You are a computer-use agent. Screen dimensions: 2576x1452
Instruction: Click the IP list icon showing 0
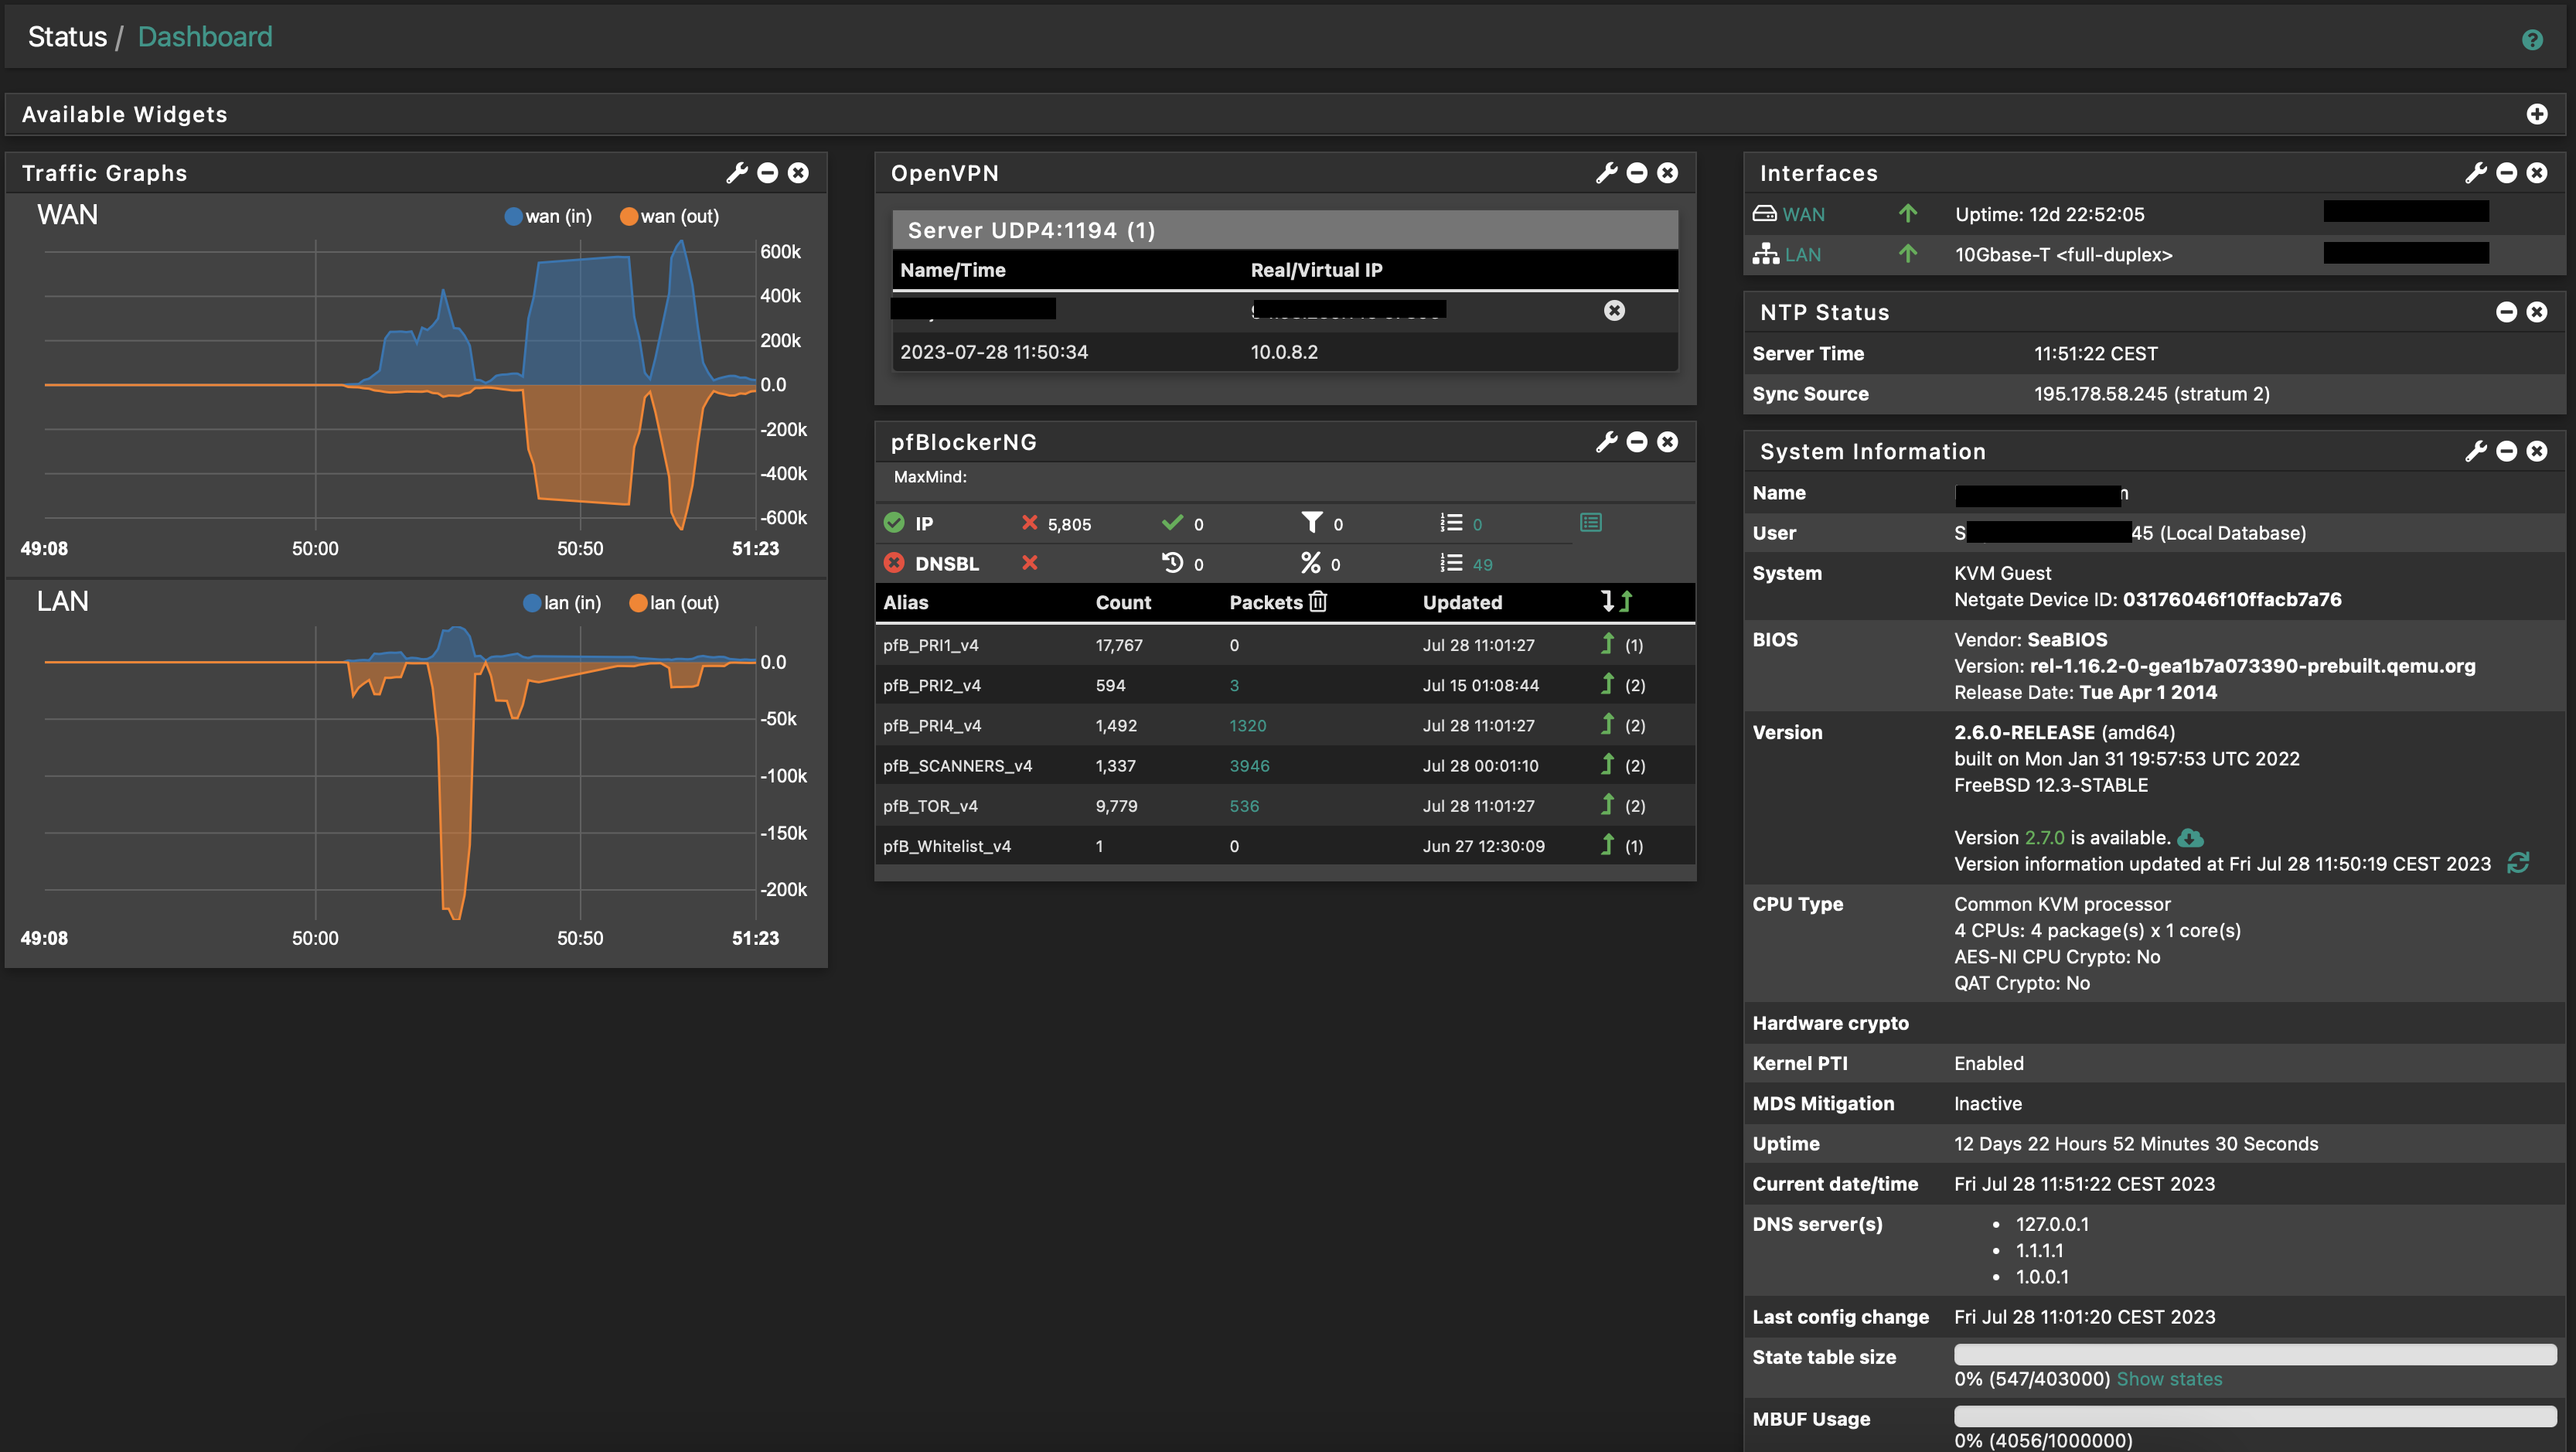tap(1451, 523)
